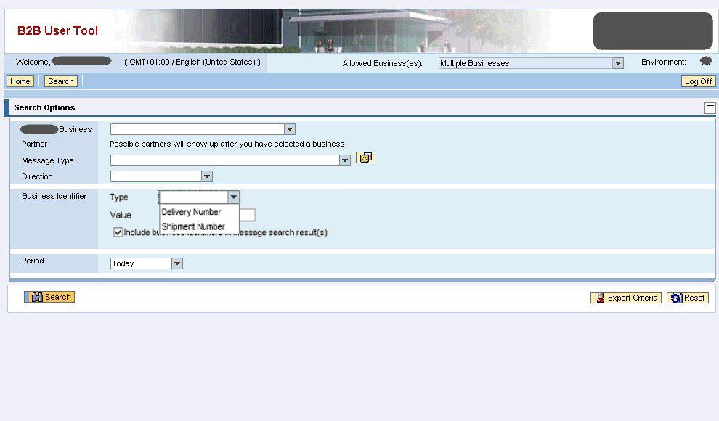Viewport: 719px width, 421px height.
Task: Select Delivery Number from the list
Action: [x=192, y=212]
